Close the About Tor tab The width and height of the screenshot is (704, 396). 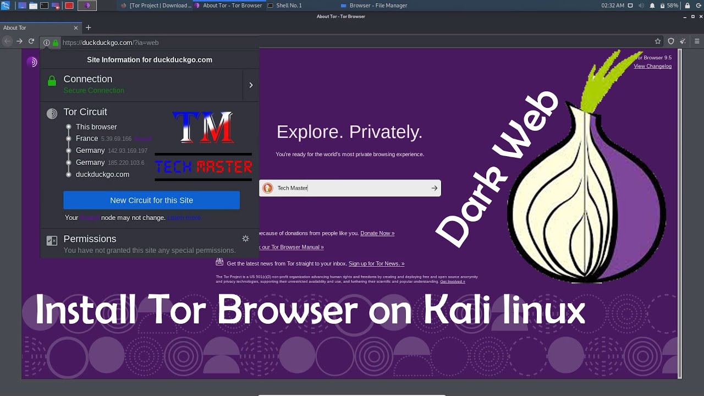(x=76, y=28)
